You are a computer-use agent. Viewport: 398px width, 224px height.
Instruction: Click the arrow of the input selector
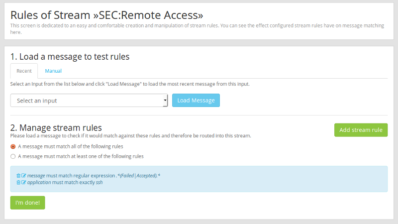tap(165, 101)
